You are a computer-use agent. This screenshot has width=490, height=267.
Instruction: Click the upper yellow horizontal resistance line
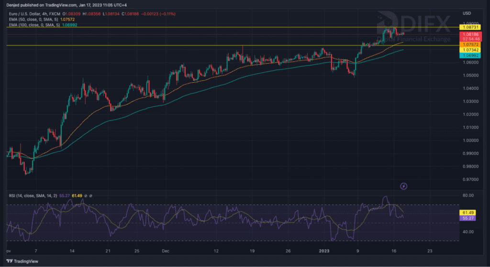[191, 27]
